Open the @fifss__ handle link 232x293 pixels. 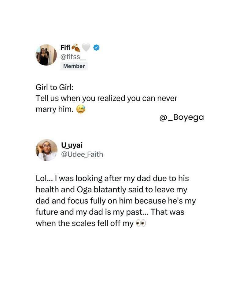(74, 56)
